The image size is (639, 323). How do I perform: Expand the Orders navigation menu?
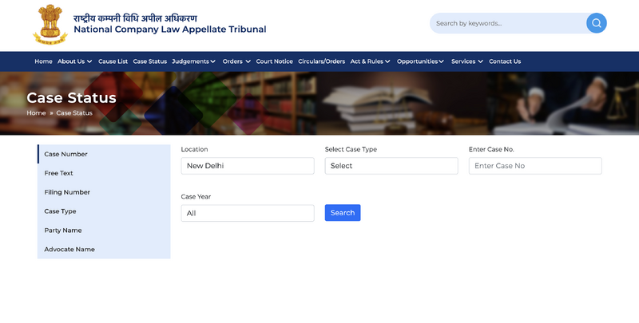[236, 61]
